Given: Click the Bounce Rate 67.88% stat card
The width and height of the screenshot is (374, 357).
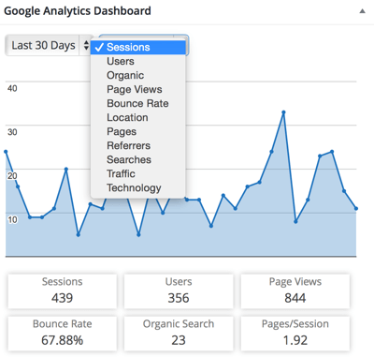Looking at the screenshot, I should [x=63, y=334].
